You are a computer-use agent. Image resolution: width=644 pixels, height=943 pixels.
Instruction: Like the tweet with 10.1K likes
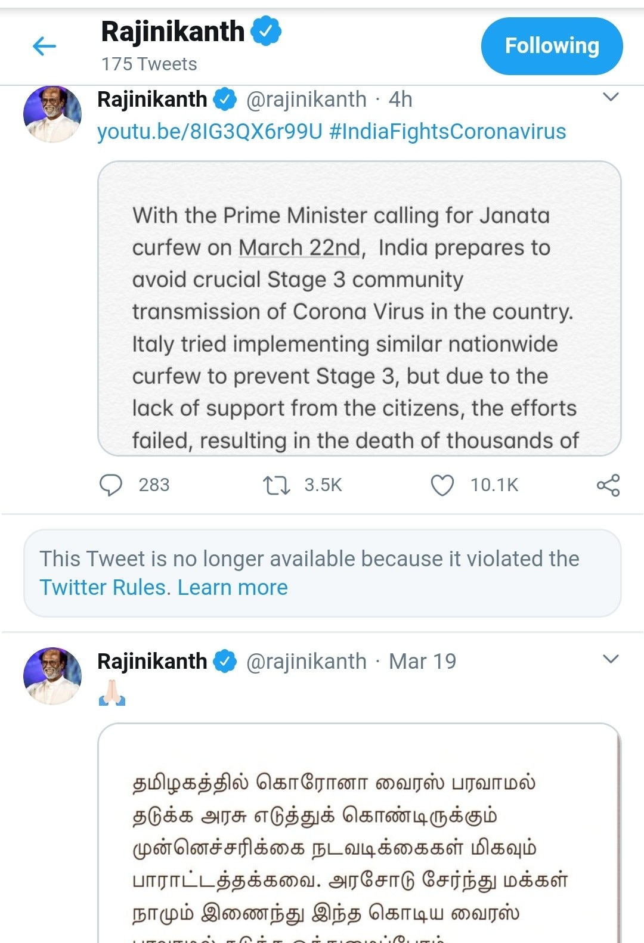pos(442,485)
